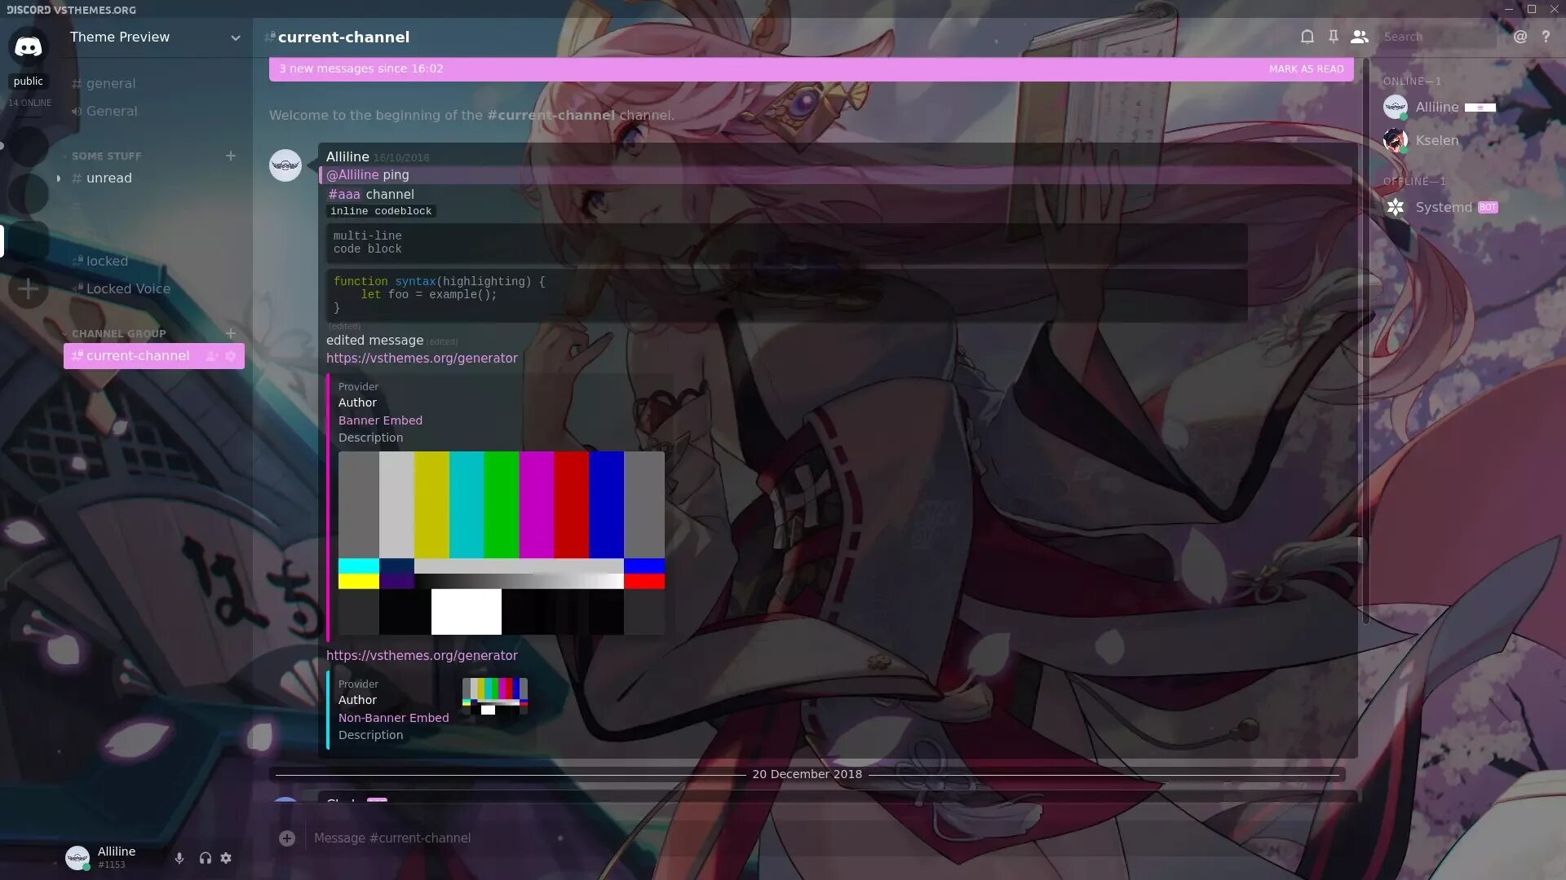Open first vsthemes.org/generator link
Screen dimensions: 1566x880
tap(422, 358)
